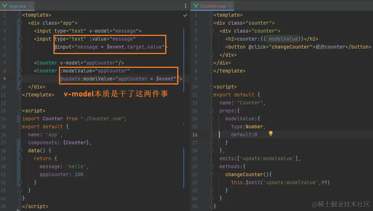The image size is (373, 211).
Task: Click :value="message" in App.vue
Action: coord(112,39)
